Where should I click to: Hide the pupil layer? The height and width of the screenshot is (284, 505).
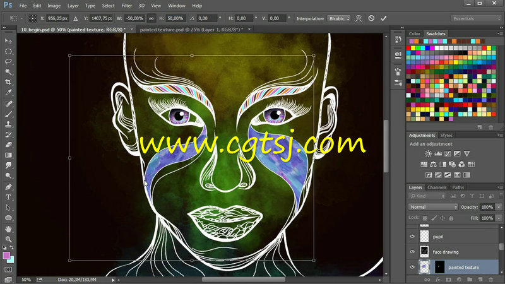(x=412, y=236)
